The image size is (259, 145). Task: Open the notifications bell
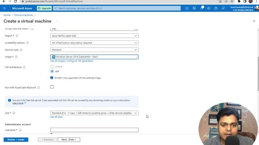tap(202, 8)
